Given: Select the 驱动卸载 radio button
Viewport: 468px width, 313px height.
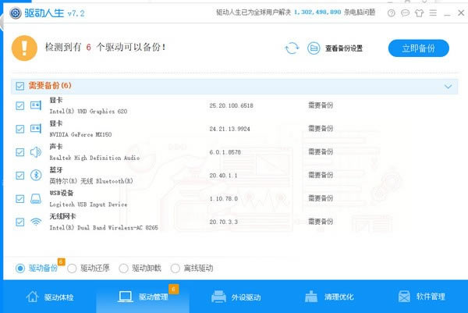Looking at the screenshot, I should [x=123, y=269].
